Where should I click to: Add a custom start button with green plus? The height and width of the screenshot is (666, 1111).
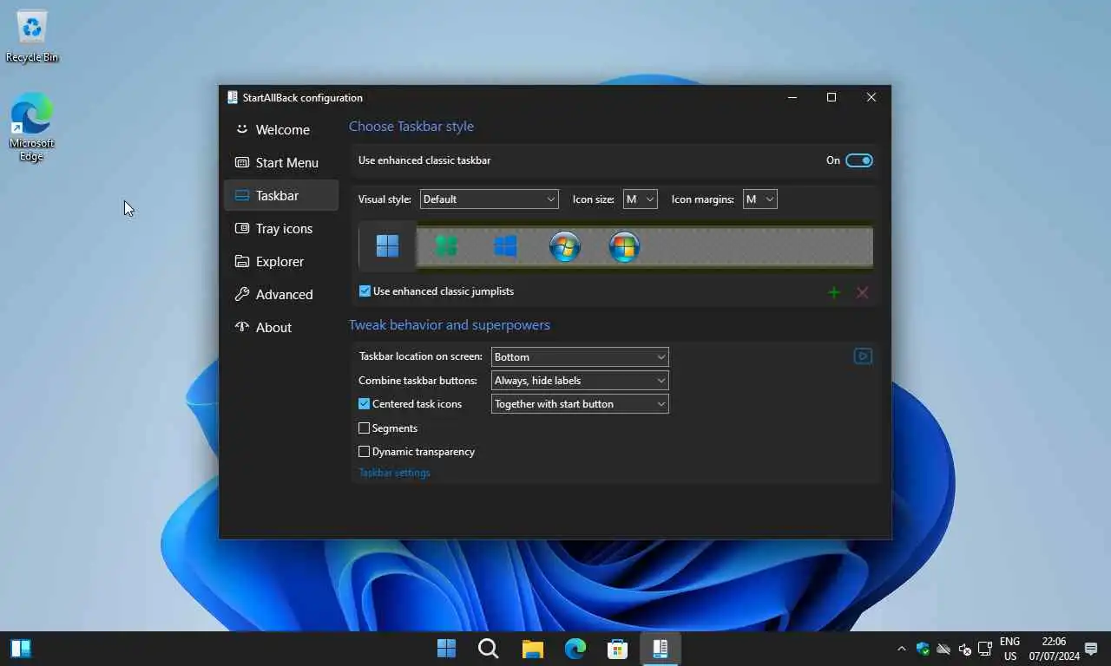(834, 293)
